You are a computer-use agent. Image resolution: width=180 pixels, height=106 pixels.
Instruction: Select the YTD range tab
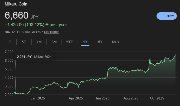(x=70, y=42)
